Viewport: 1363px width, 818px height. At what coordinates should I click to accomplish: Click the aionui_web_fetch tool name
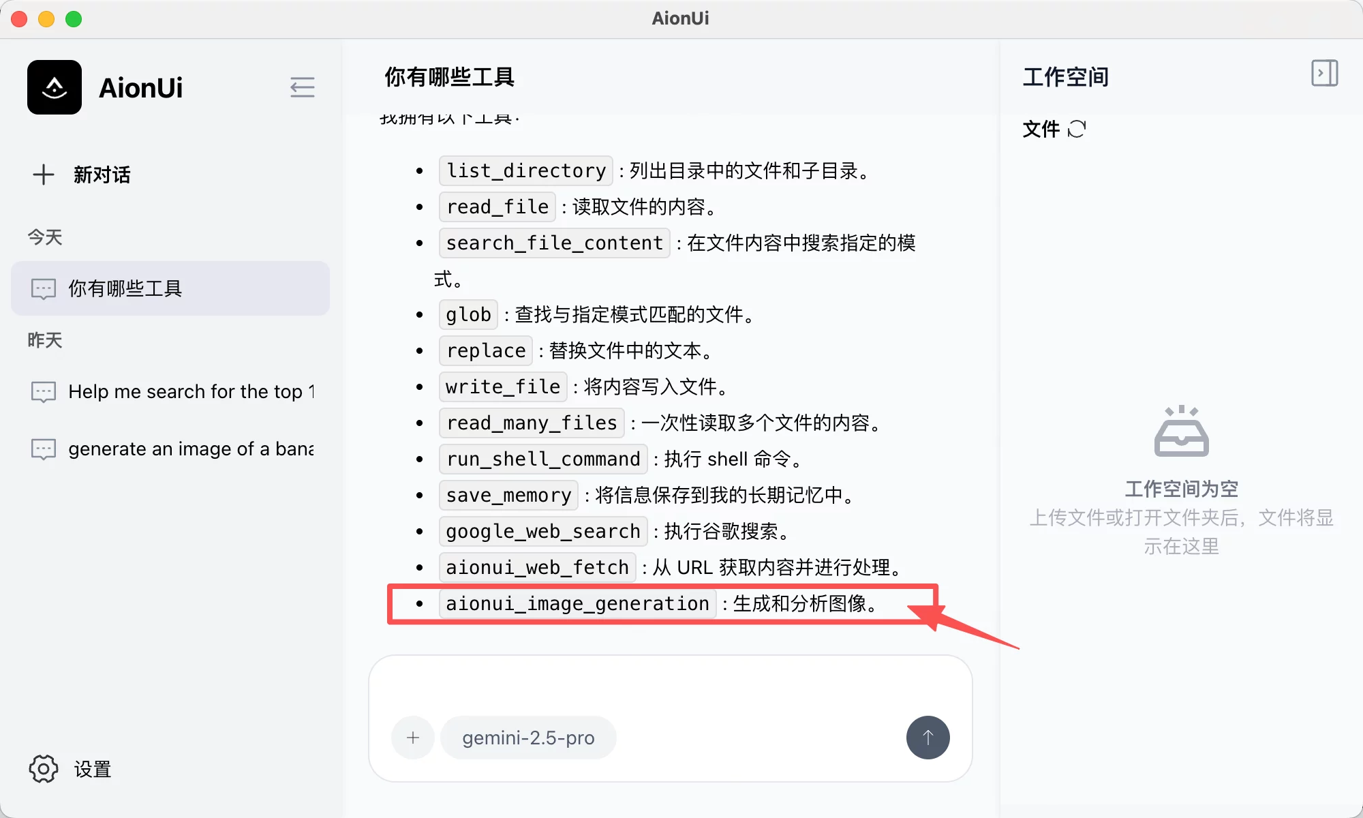pyautogui.click(x=538, y=567)
